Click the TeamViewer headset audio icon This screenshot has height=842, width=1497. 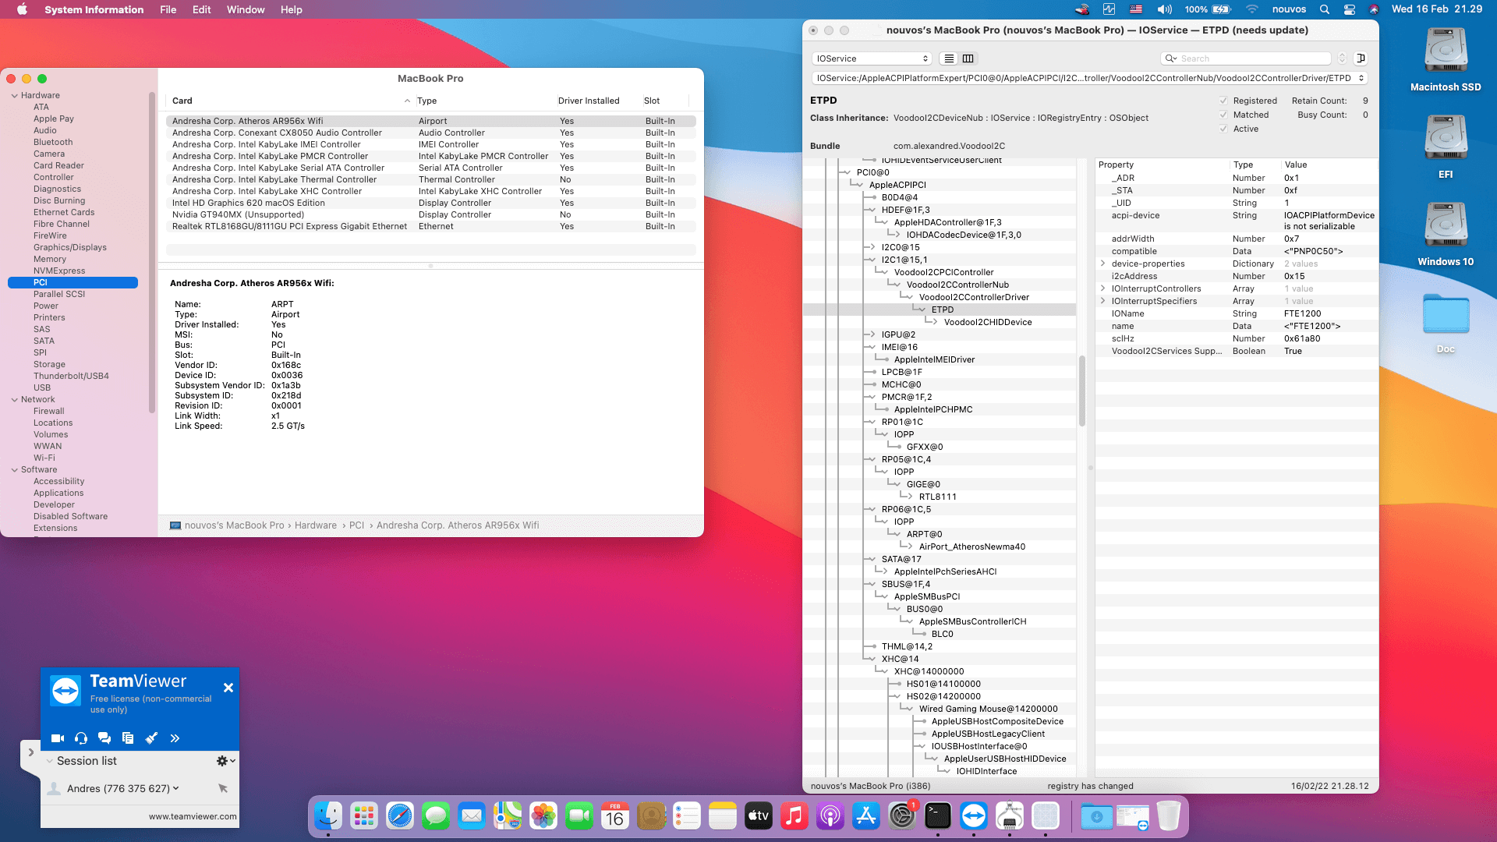click(81, 738)
